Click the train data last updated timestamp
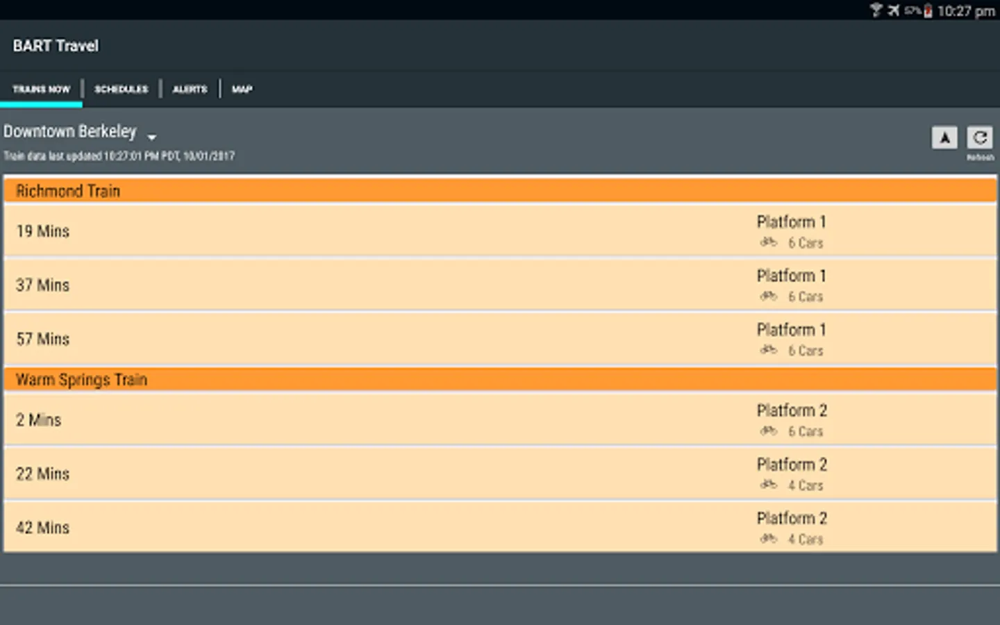 119,156
